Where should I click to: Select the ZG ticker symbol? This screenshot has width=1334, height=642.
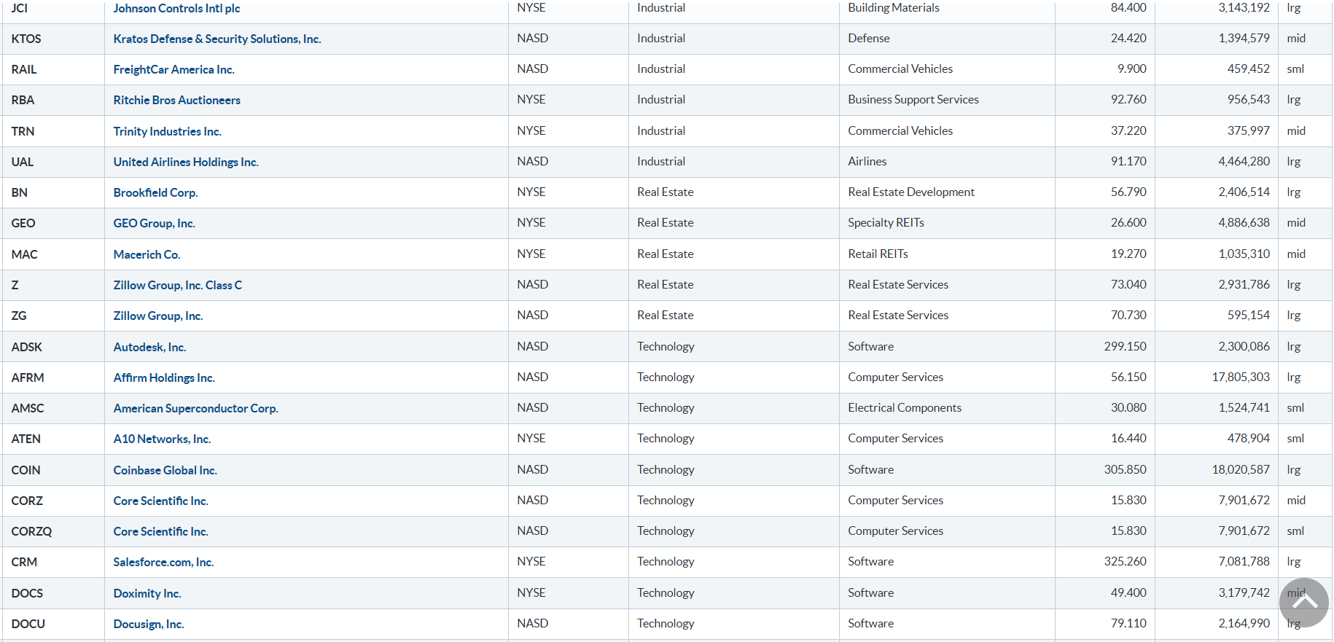[x=19, y=316]
